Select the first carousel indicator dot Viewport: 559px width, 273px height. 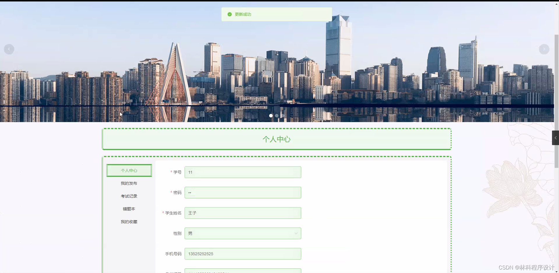[271, 116]
